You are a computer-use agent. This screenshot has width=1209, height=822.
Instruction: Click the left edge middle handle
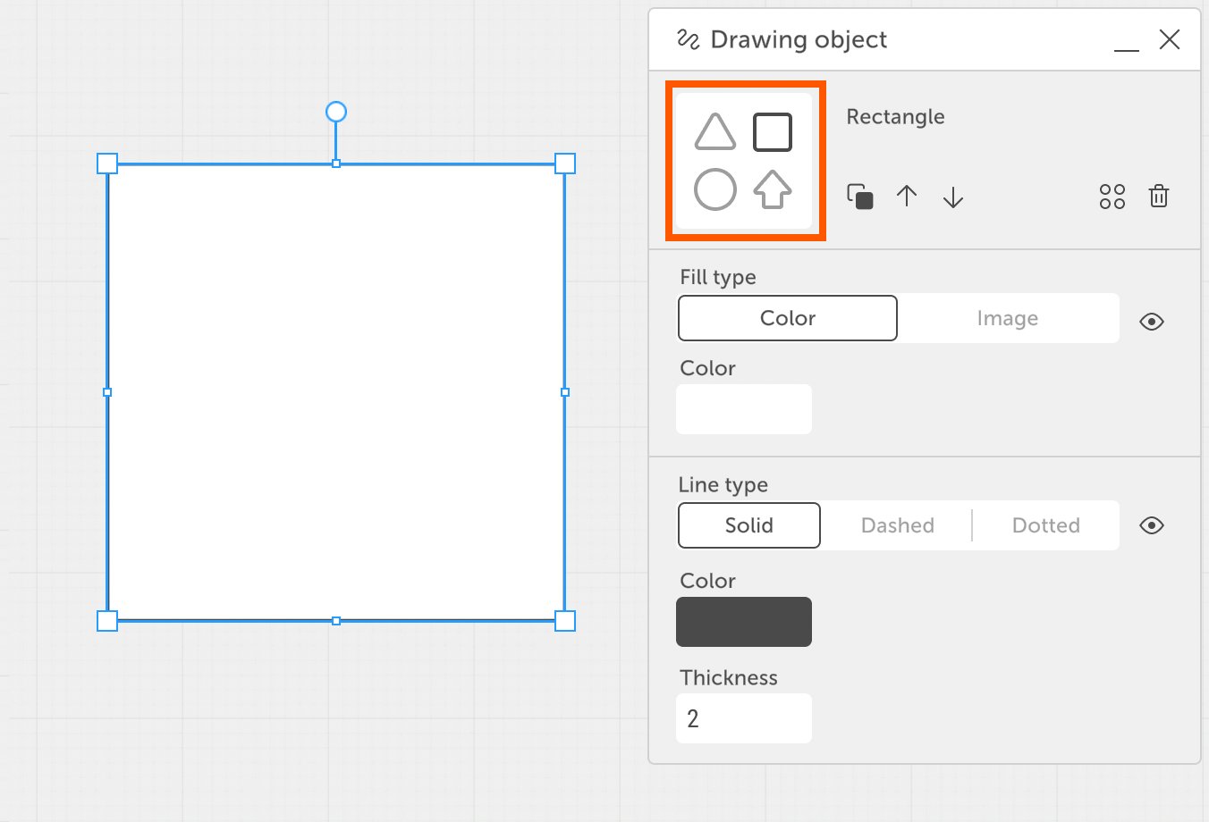[x=107, y=392]
